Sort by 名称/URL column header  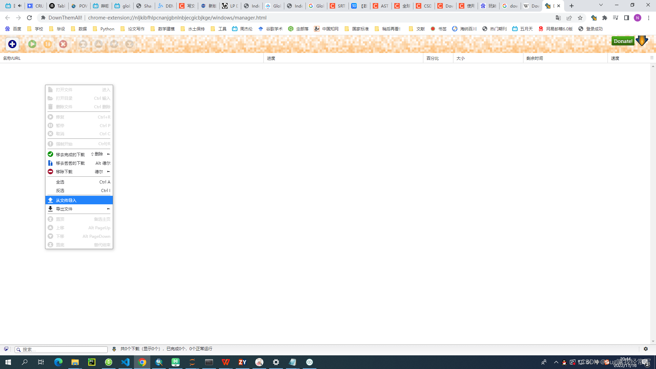click(132, 58)
